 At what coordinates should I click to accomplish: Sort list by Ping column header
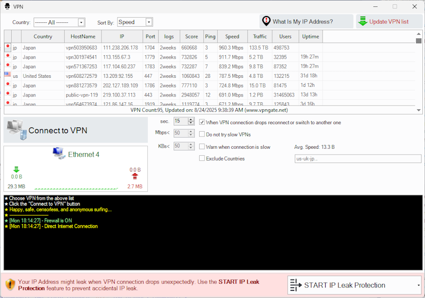tap(210, 37)
